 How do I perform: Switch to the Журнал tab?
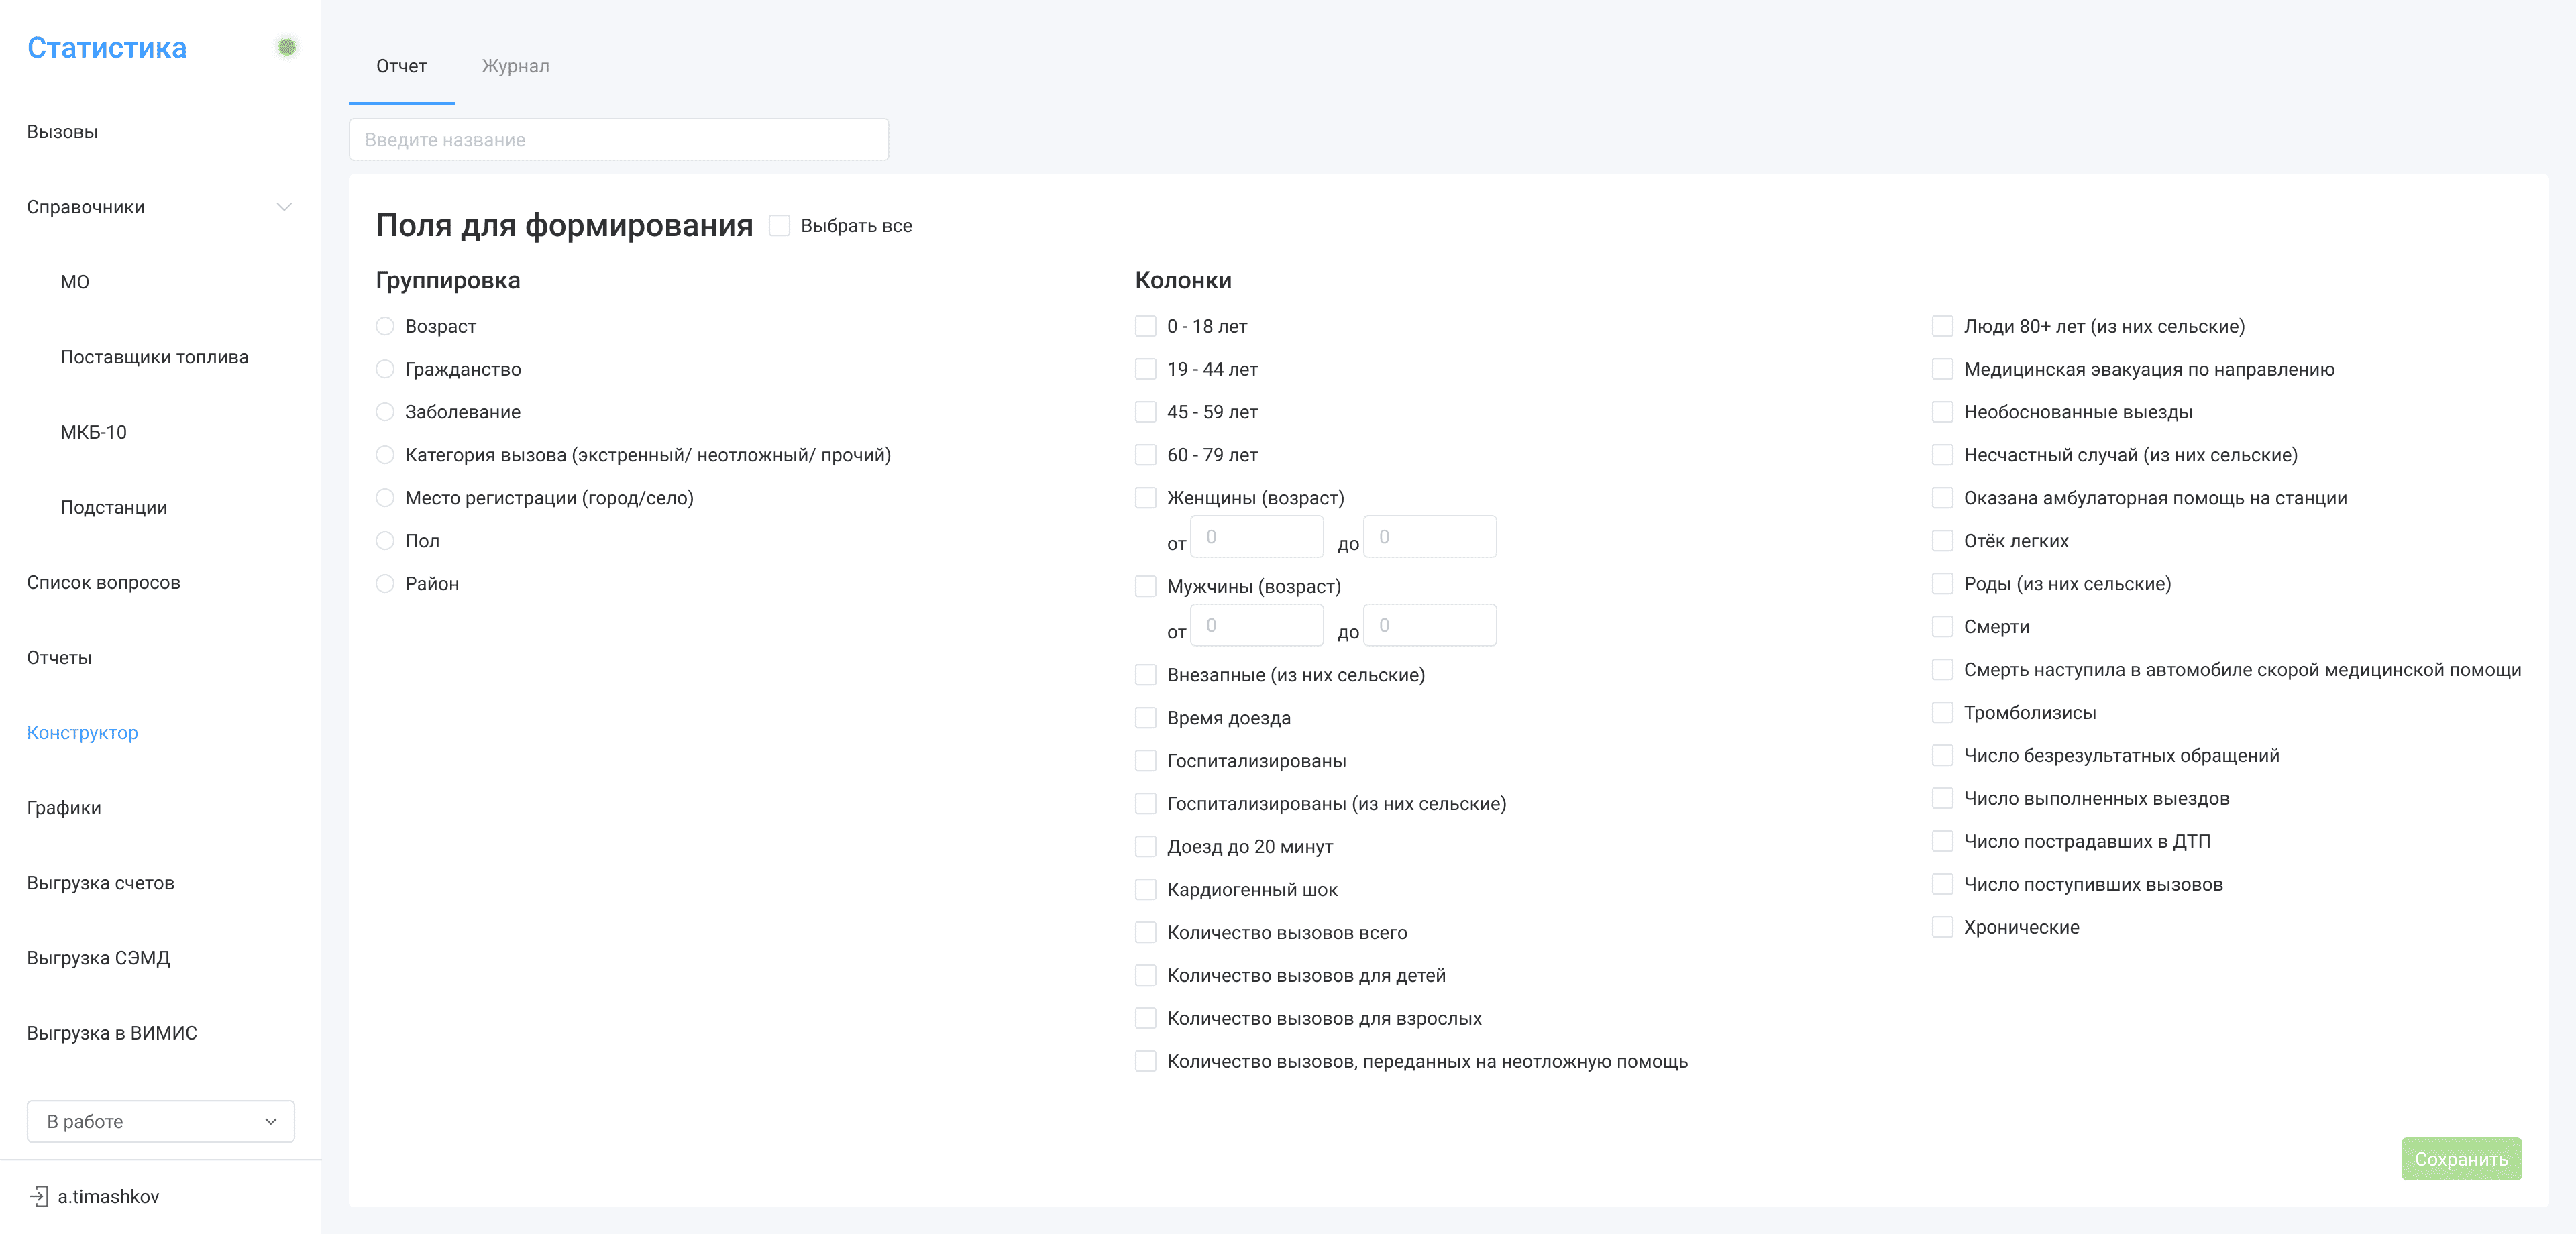tap(515, 66)
